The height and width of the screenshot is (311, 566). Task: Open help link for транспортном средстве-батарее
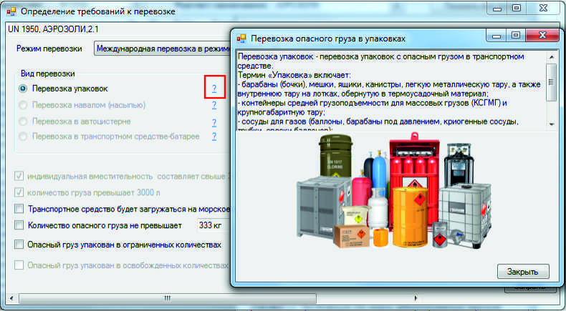coord(214,137)
